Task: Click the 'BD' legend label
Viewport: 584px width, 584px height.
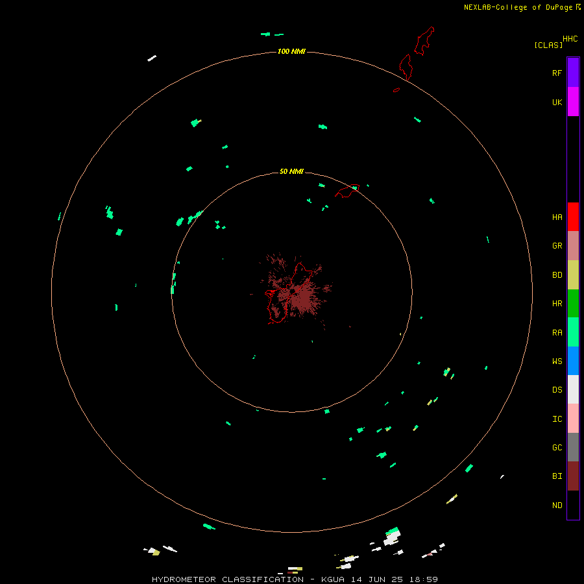Action: tap(557, 275)
